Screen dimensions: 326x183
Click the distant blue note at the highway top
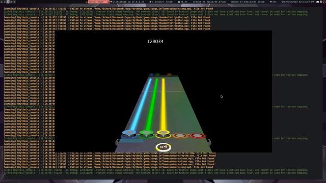pyautogui.click(x=152, y=75)
